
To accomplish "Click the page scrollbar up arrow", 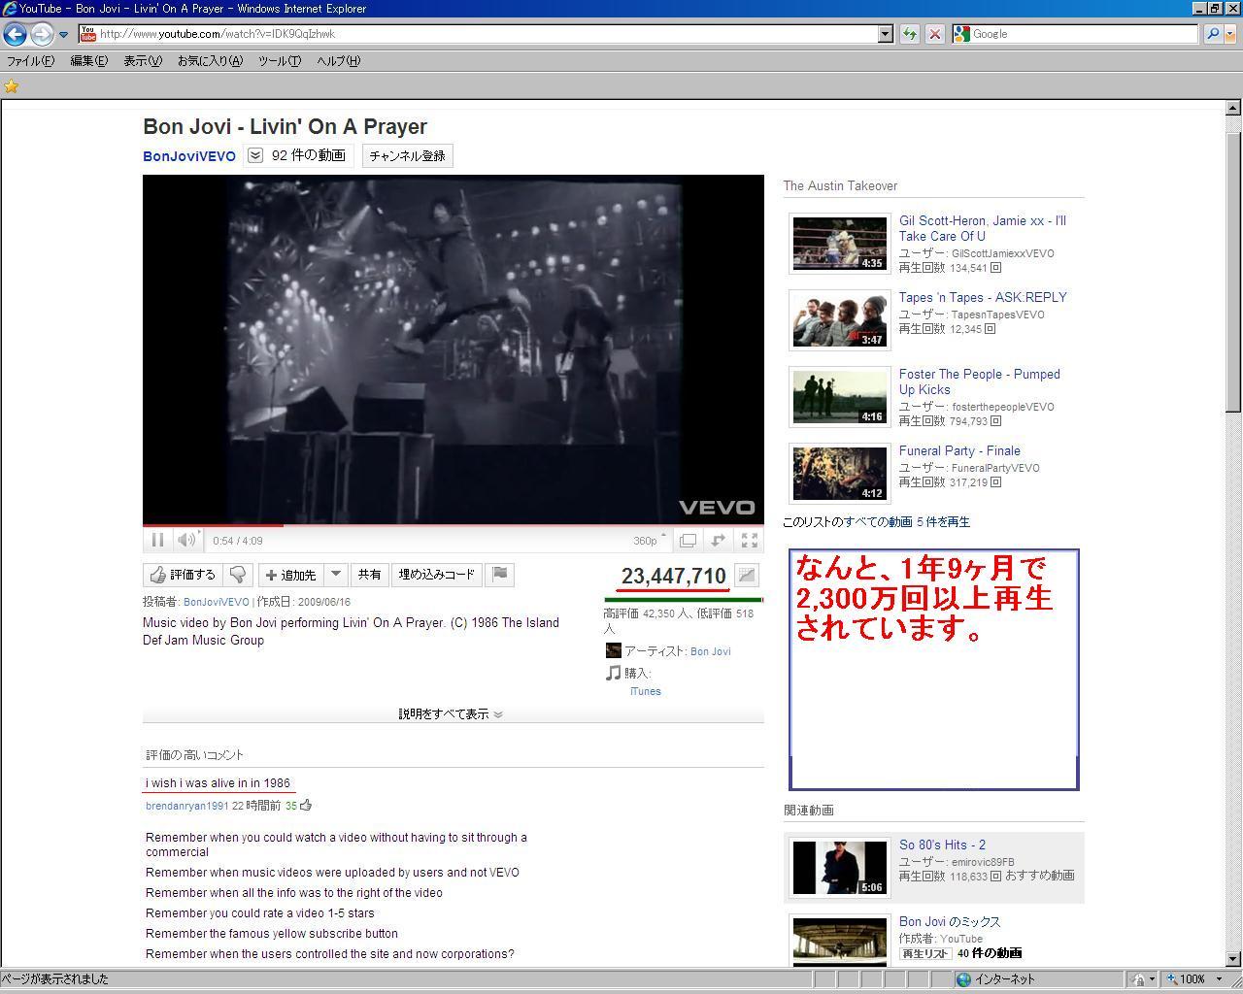I will pyautogui.click(x=1233, y=108).
